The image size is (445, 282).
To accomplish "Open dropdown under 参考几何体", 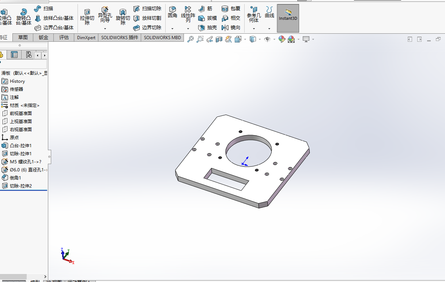I will [x=254, y=29].
